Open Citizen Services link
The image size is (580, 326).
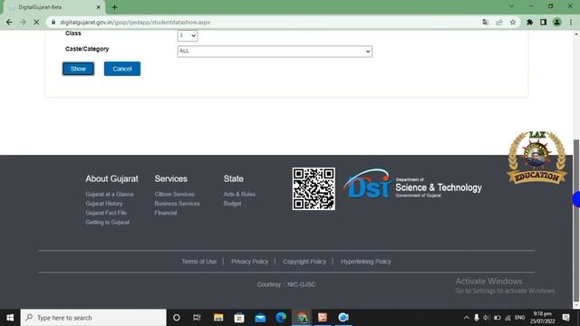point(174,194)
